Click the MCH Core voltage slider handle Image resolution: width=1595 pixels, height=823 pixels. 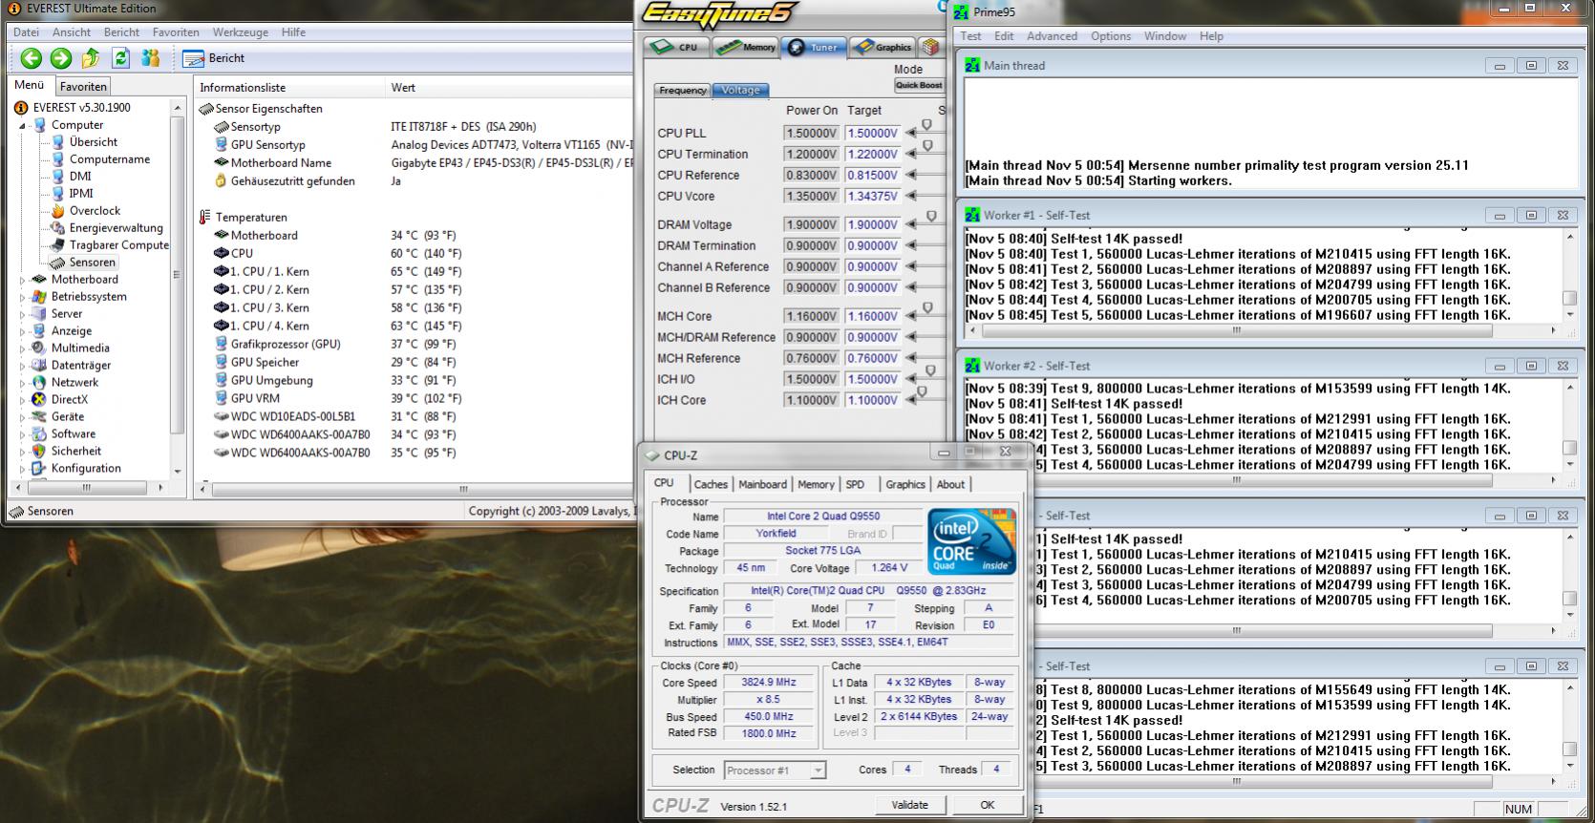tap(927, 308)
